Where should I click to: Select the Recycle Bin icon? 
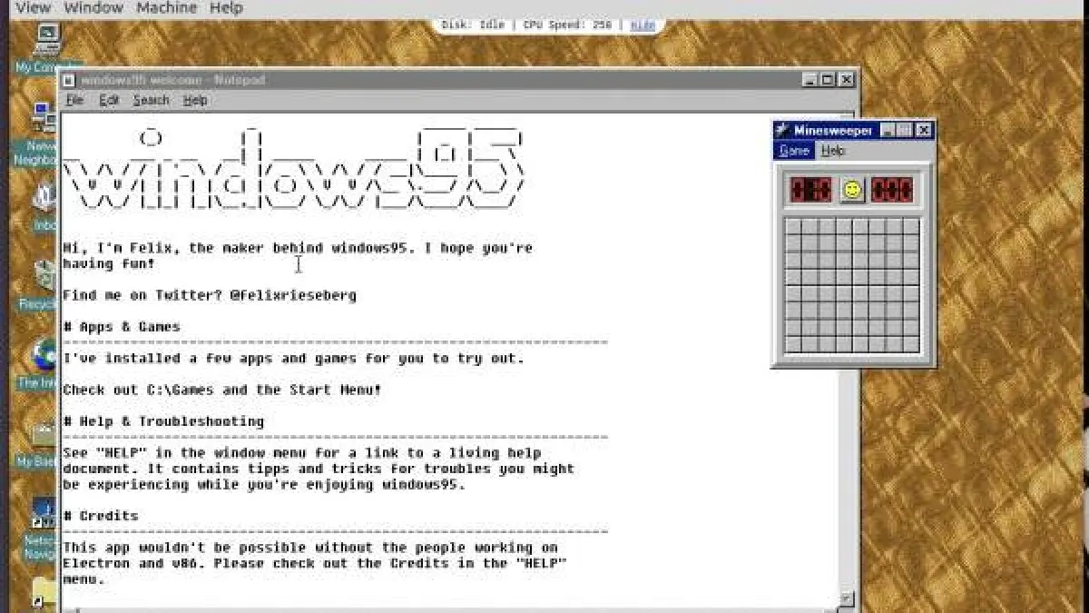(x=44, y=277)
